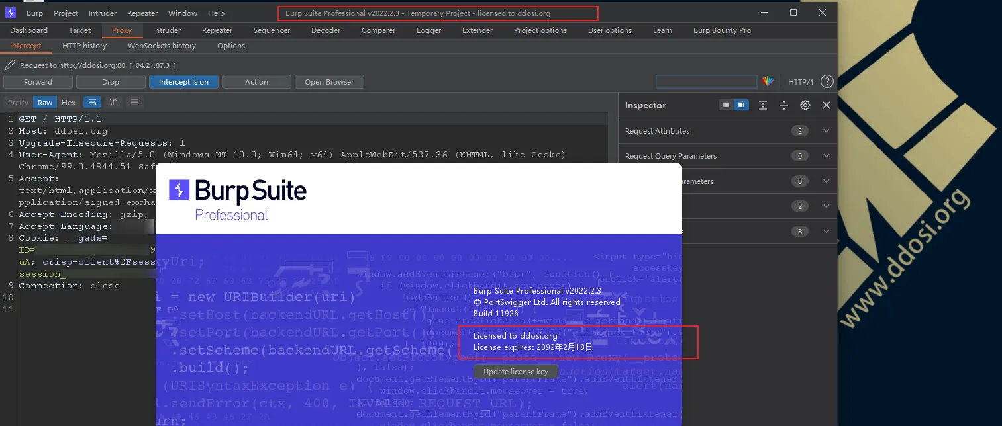Image resolution: width=1002 pixels, height=426 pixels.
Task: Open the Learn tab
Action: click(x=662, y=30)
